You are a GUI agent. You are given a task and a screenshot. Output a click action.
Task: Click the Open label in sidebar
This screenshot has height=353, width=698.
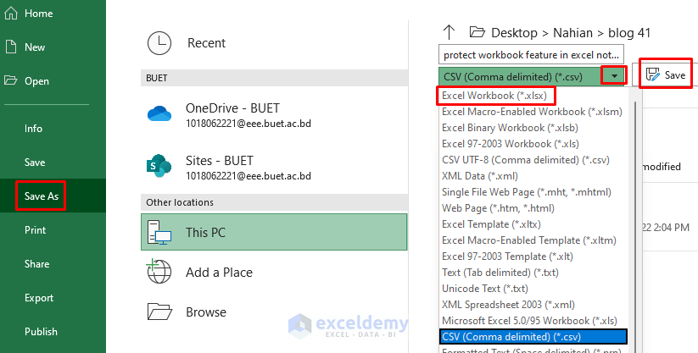click(36, 81)
